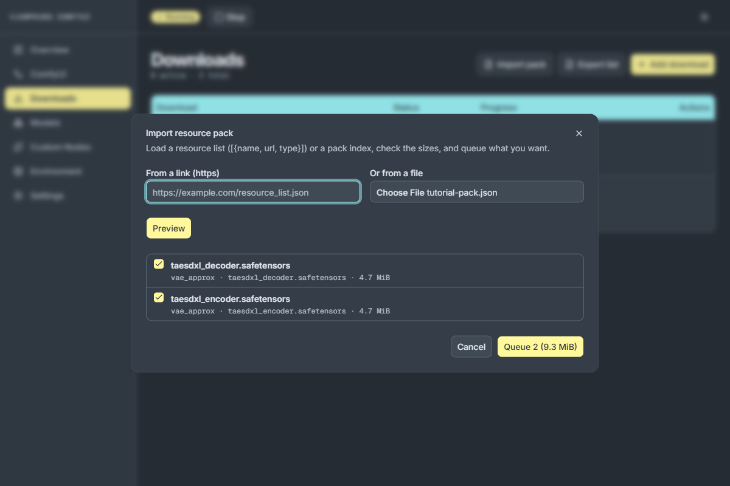Open Overview in the blurred sidebar

(68, 50)
